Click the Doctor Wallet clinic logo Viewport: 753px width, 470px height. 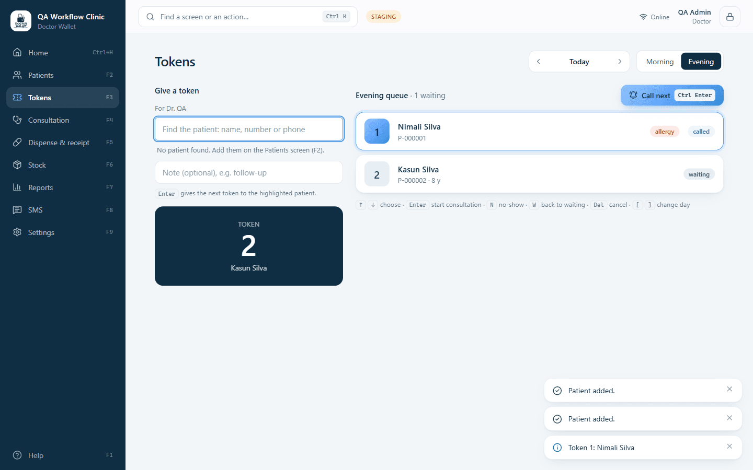[x=21, y=21]
